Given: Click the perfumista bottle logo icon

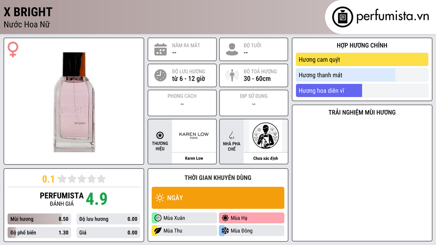Looking at the screenshot, I should coord(343,17).
